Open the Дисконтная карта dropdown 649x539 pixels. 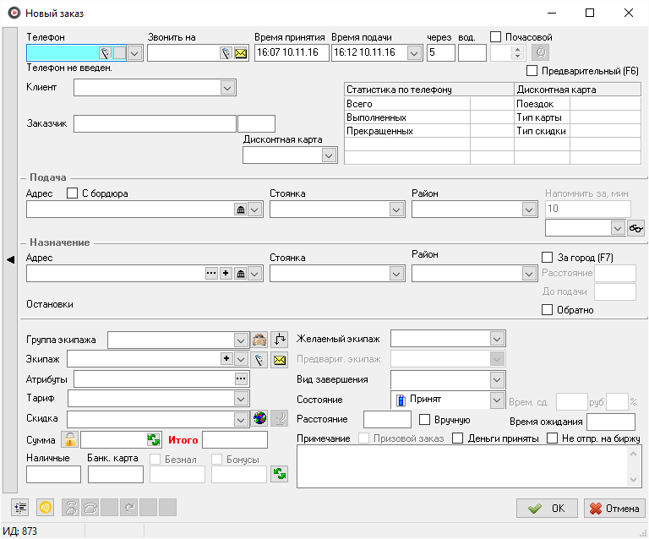(329, 155)
